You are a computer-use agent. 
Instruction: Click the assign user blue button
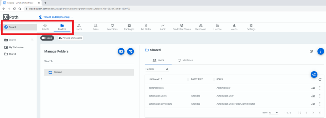(314, 74)
